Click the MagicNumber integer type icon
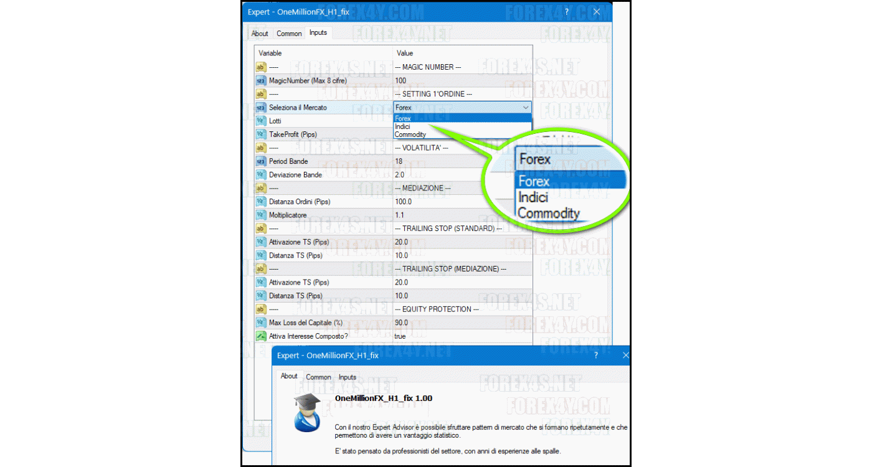 coord(260,80)
